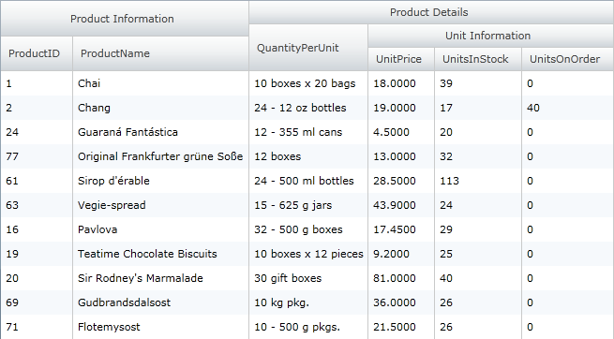The image size is (614, 339).
Task: Click the '32 - 500 g boxes' cell
Action: 308,229
